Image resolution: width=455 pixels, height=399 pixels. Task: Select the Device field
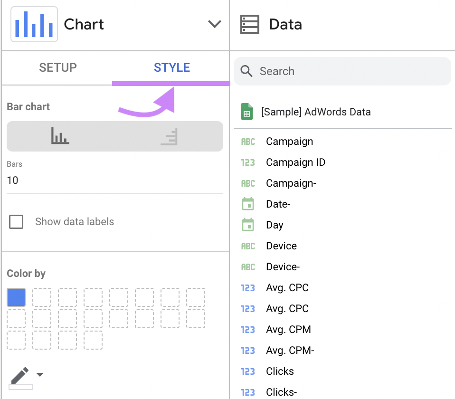(281, 246)
